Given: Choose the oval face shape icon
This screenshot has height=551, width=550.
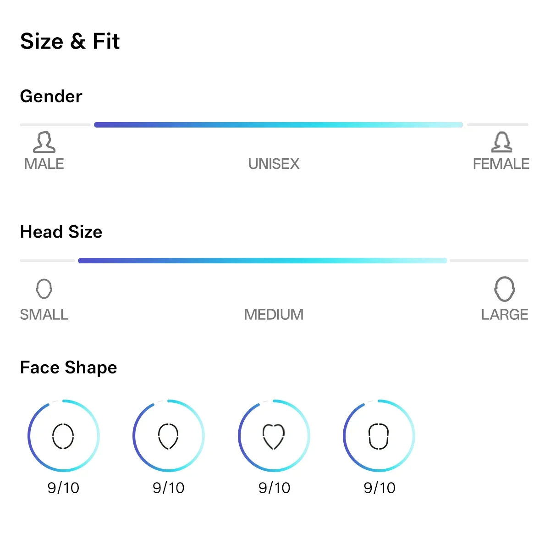Looking at the screenshot, I should [x=63, y=436].
